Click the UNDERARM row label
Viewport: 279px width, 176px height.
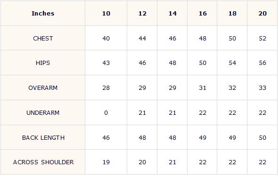pos(43,113)
